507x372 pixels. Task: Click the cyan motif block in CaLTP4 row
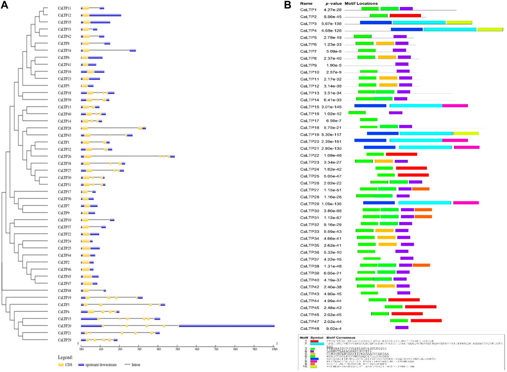[450, 29]
